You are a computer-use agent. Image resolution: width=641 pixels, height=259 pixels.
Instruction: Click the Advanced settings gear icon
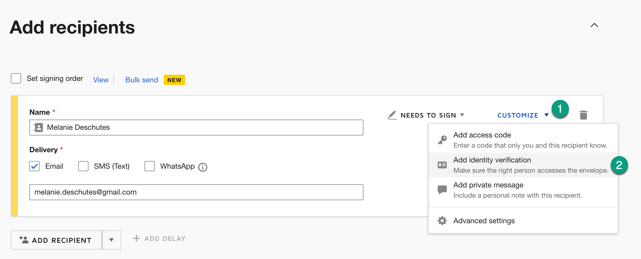click(x=442, y=221)
